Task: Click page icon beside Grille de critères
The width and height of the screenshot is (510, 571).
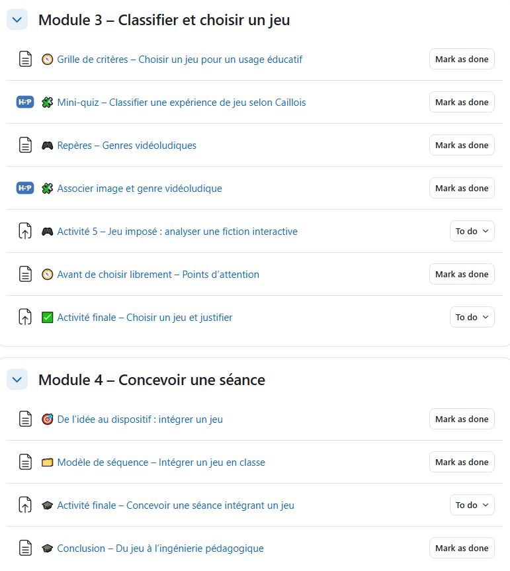Action: (24, 59)
